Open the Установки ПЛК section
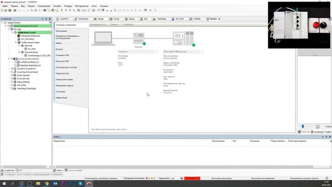The width and height of the screenshot is (332, 187). click(x=62, y=56)
